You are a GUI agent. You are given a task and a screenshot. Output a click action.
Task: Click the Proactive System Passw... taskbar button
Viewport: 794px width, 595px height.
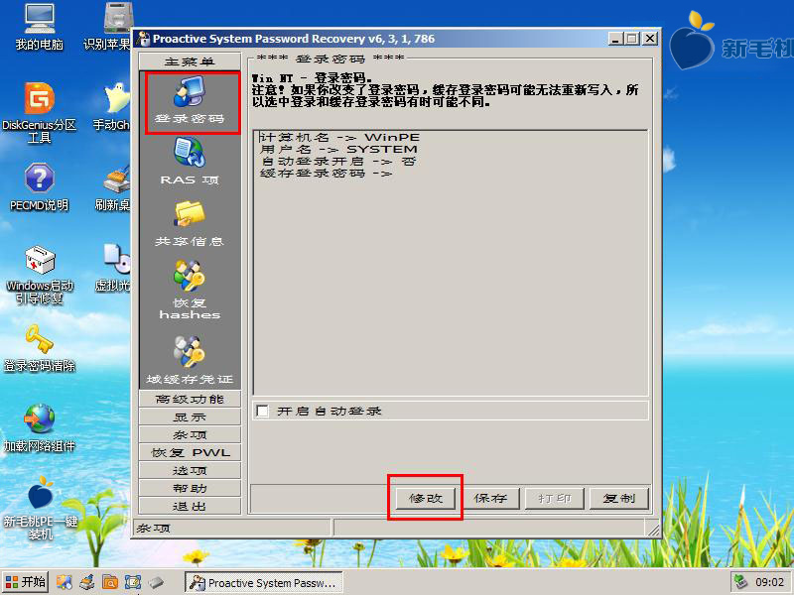click(x=263, y=582)
